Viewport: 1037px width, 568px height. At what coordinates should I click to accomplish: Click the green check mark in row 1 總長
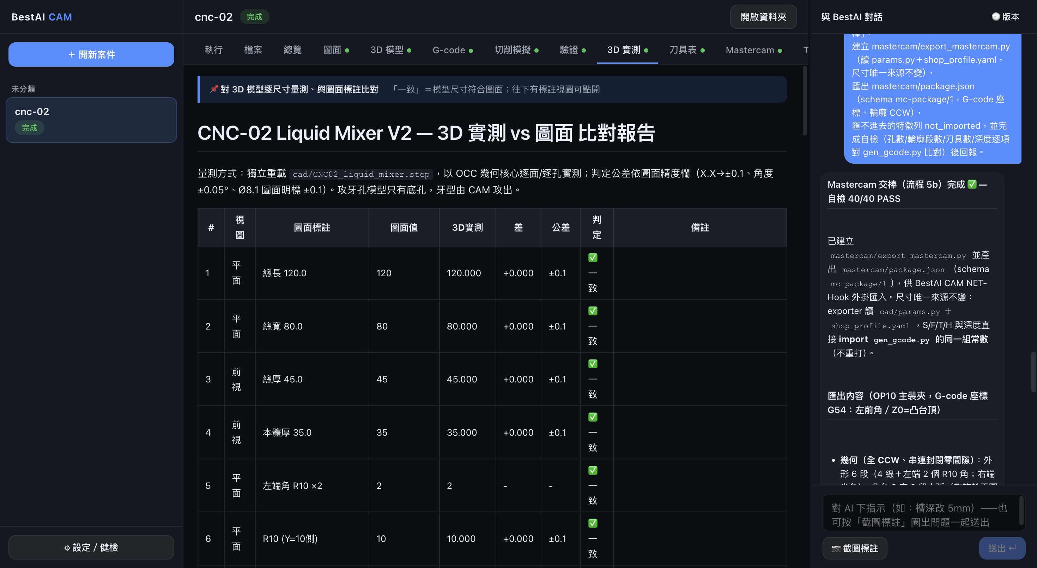point(593,258)
